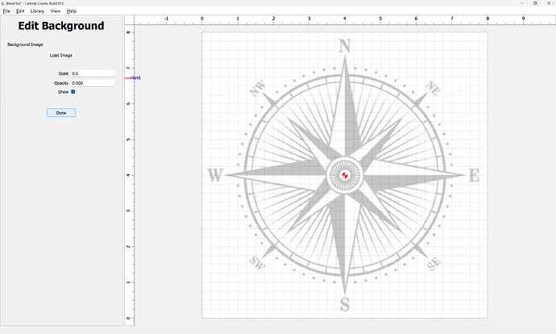Click the red origin marker at compass center
This screenshot has height=334, width=556.
pyautogui.click(x=345, y=175)
